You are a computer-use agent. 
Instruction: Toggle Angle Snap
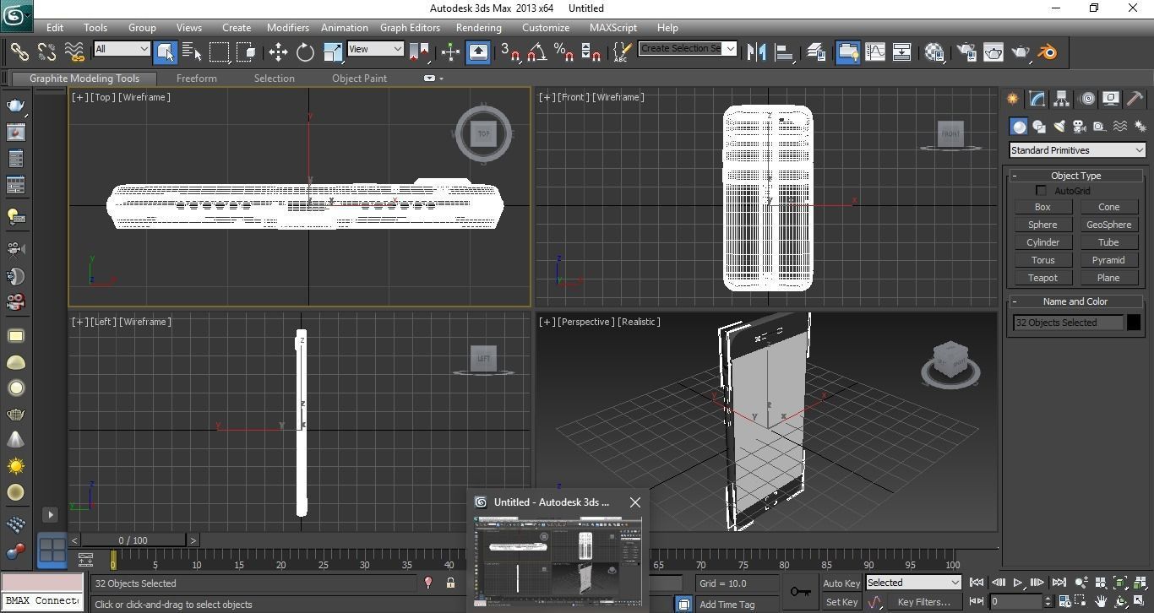[x=536, y=52]
